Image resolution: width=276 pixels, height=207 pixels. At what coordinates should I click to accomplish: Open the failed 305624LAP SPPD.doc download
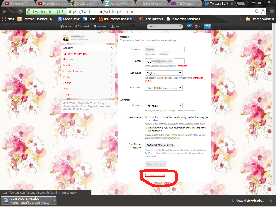(27, 201)
